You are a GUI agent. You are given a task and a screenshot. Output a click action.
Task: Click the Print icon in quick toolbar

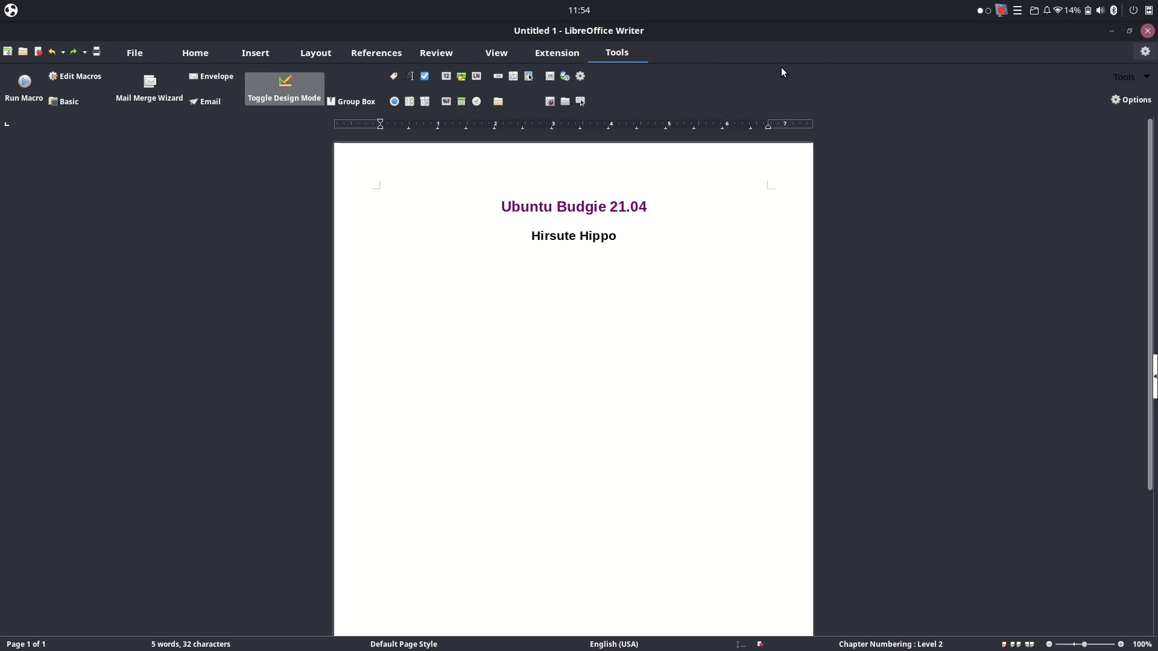[96, 52]
